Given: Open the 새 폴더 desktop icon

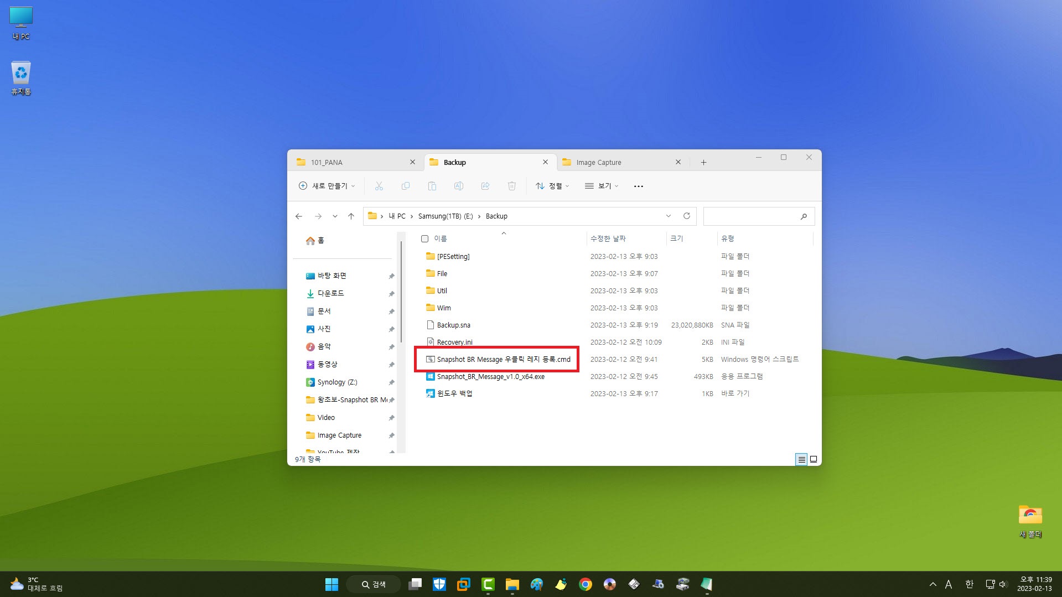Looking at the screenshot, I should (1030, 521).
